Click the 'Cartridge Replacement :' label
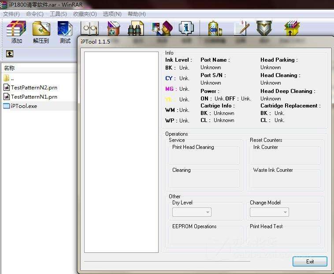334x274 pixels. (290, 106)
